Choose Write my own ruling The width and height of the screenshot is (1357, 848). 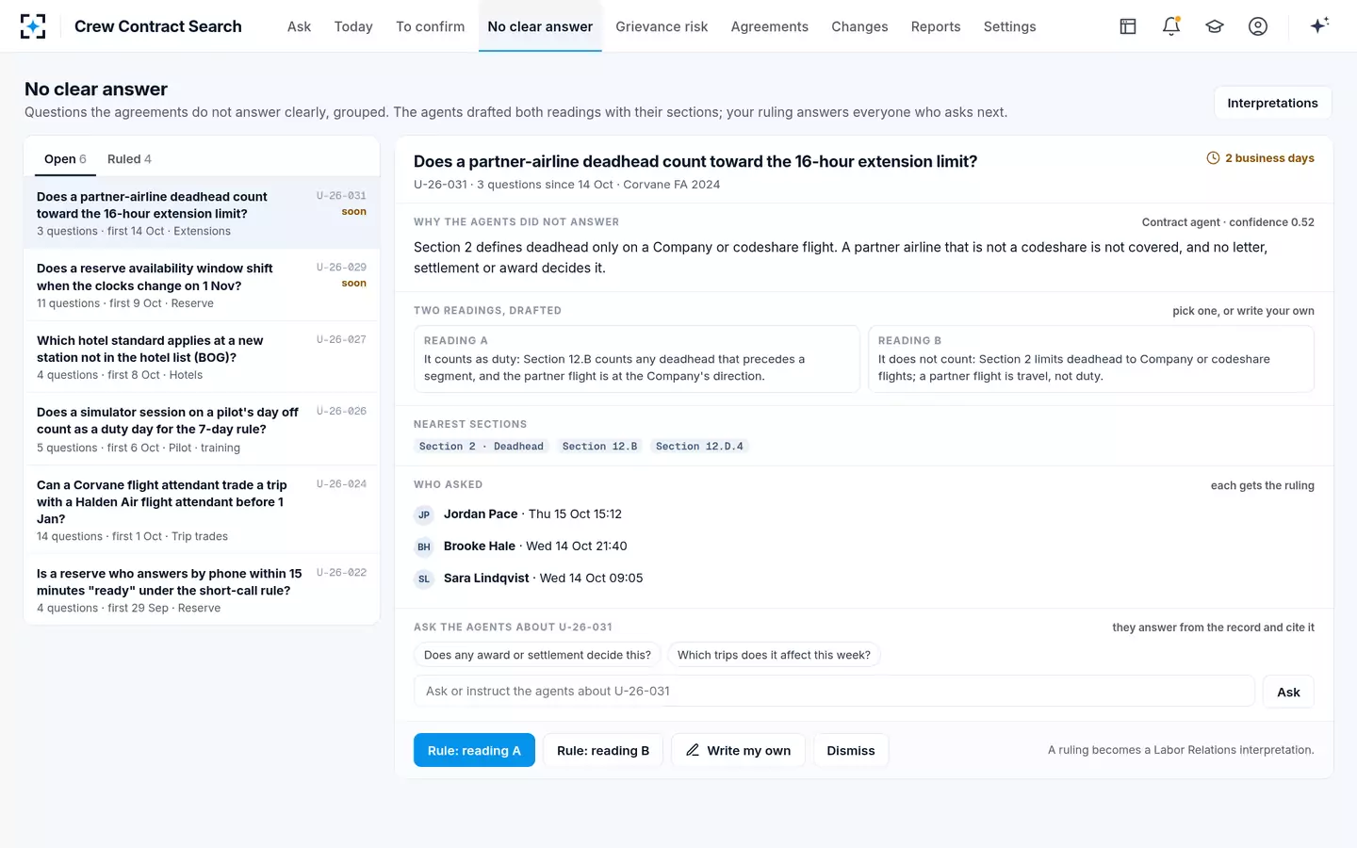pos(738,750)
